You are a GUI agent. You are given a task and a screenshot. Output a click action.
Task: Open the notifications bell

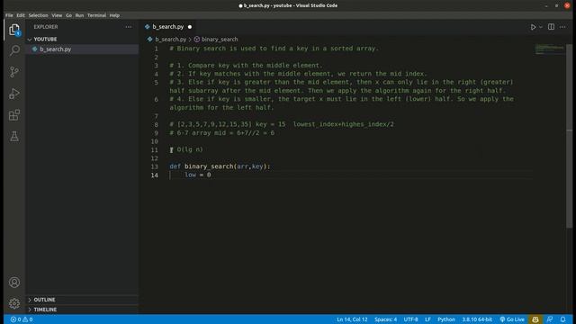[562, 319]
